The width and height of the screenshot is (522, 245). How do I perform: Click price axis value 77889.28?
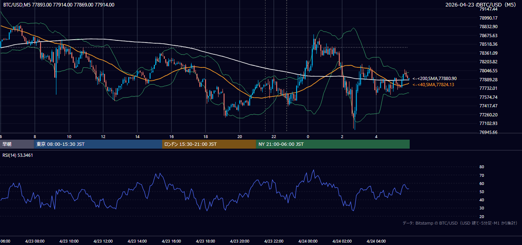[489, 80]
